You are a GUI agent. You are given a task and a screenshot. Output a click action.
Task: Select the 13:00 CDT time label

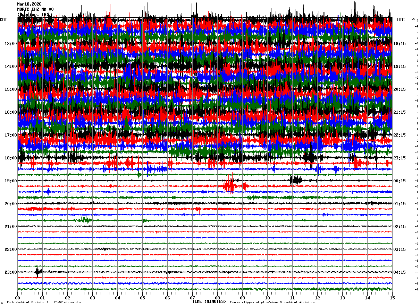(x=10, y=44)
